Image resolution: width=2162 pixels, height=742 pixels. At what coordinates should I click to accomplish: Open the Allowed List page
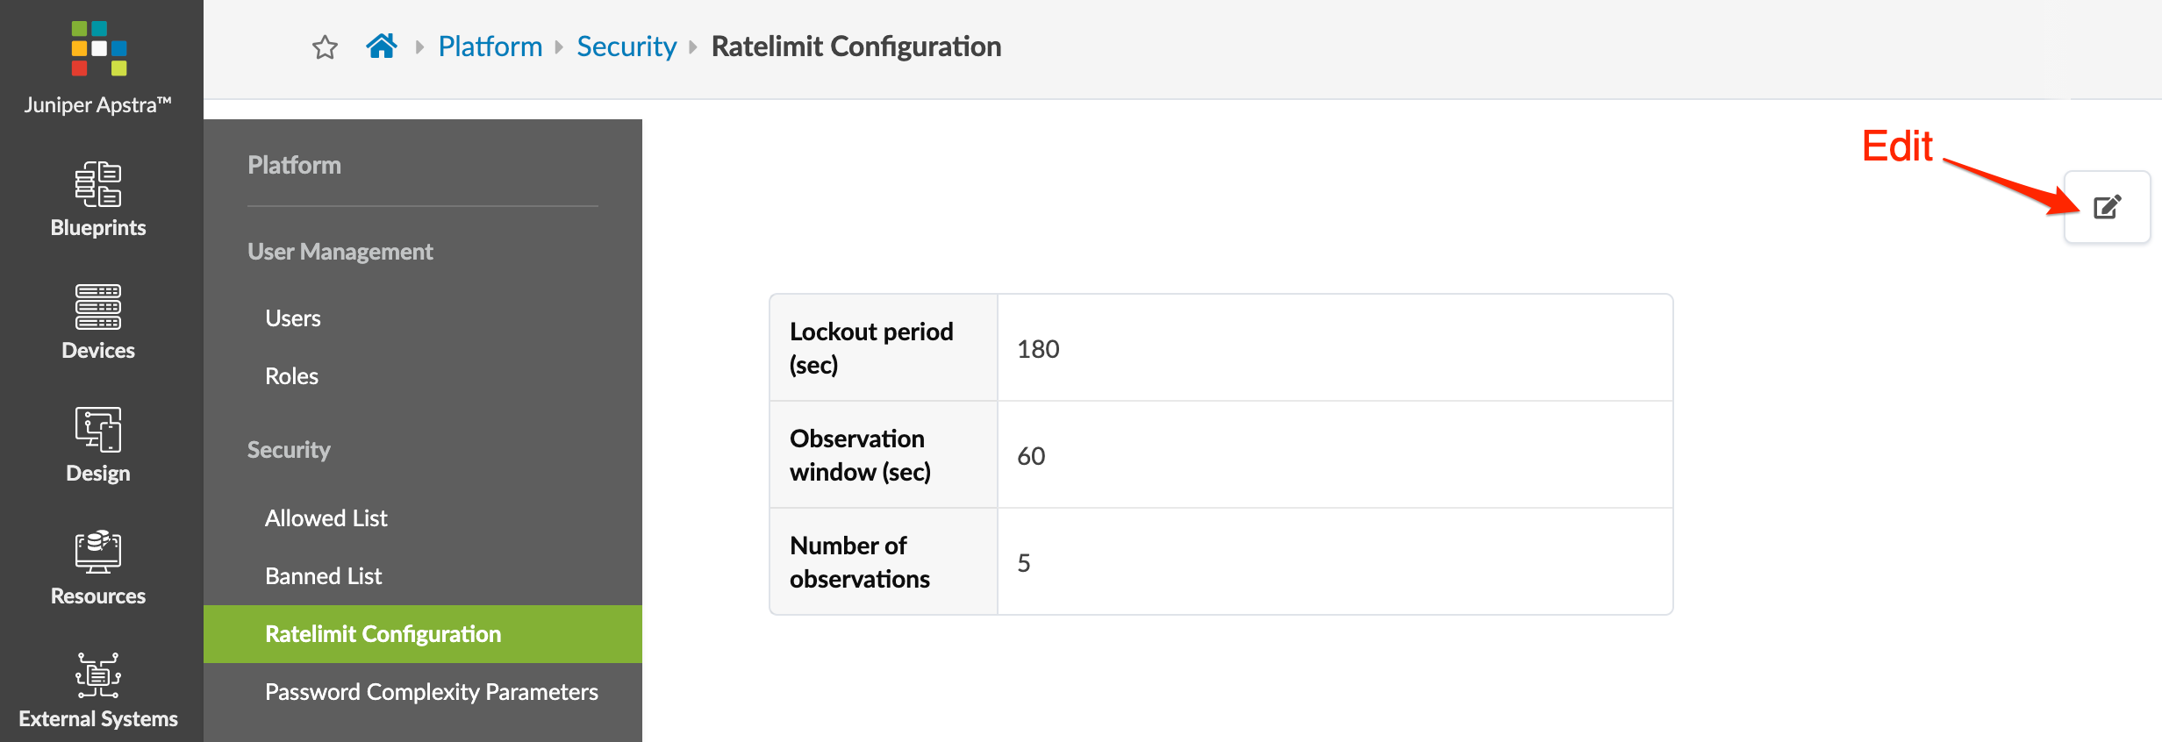pos(326,518)
